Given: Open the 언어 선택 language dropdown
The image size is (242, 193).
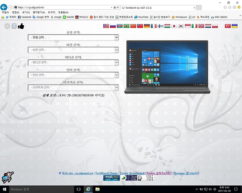Looking at the screenshot, I should [x=73, y=75].
